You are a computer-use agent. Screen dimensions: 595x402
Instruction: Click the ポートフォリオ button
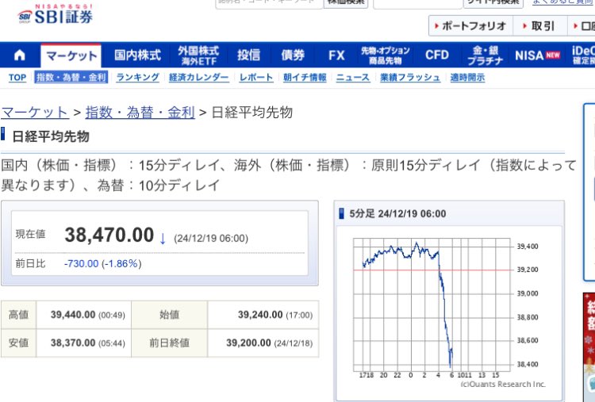coord(470,26)
